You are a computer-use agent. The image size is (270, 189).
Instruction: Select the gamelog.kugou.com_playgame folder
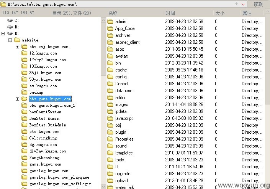click(x=59, y=177)
